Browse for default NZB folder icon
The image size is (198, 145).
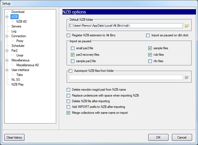click(x=187, y=26)
